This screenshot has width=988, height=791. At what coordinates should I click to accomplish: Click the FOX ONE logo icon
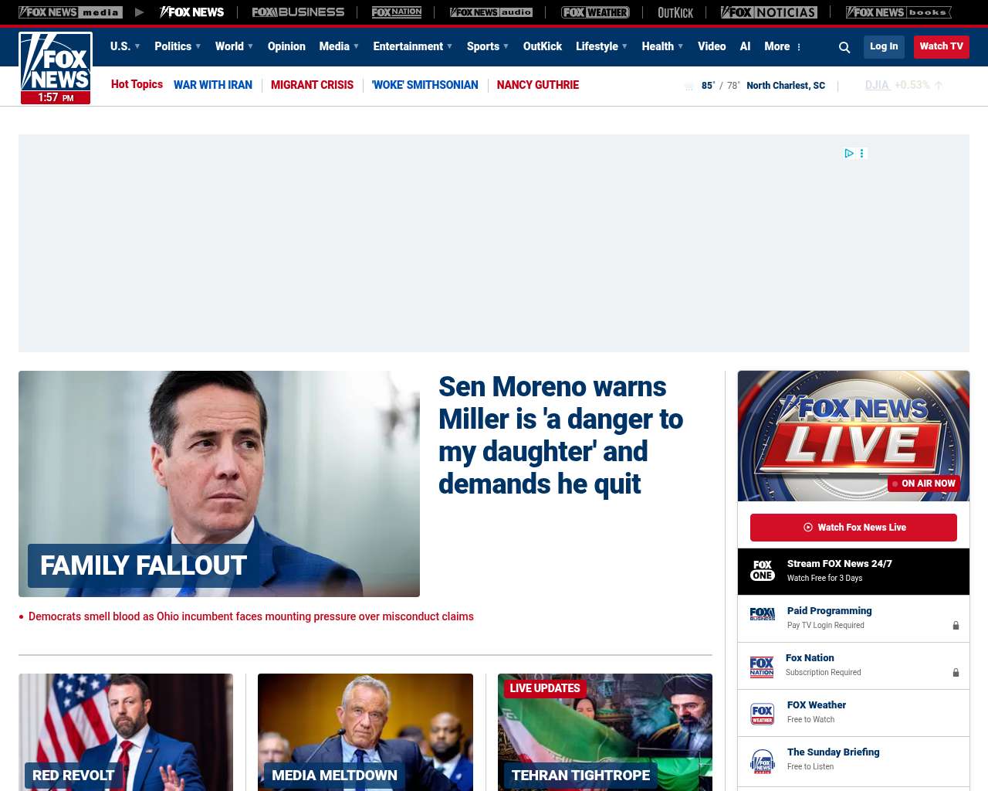pyautogui.click(x=763, y=571)
